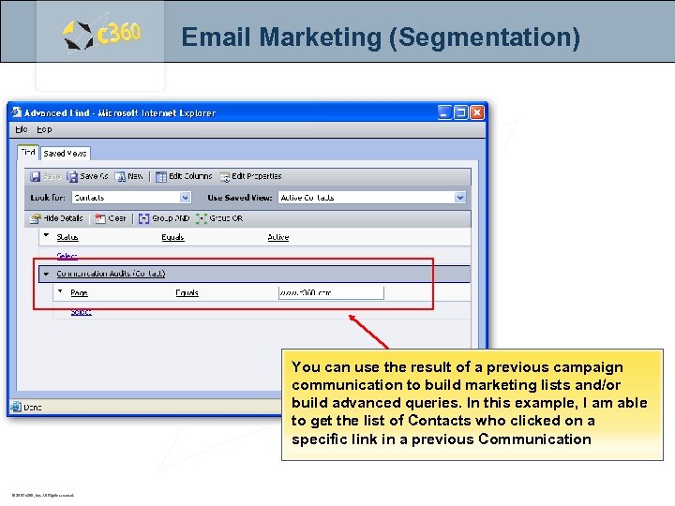The width and height of the screenshot is (675, 506).
Task: Click the Group AND icon
Action: (143, 218)
